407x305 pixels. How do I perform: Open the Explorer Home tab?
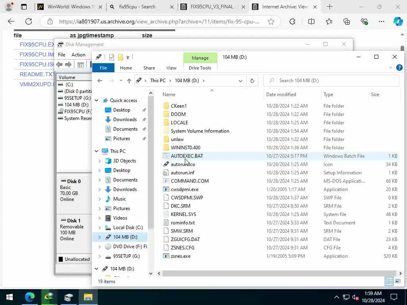(x=126, y=68)
